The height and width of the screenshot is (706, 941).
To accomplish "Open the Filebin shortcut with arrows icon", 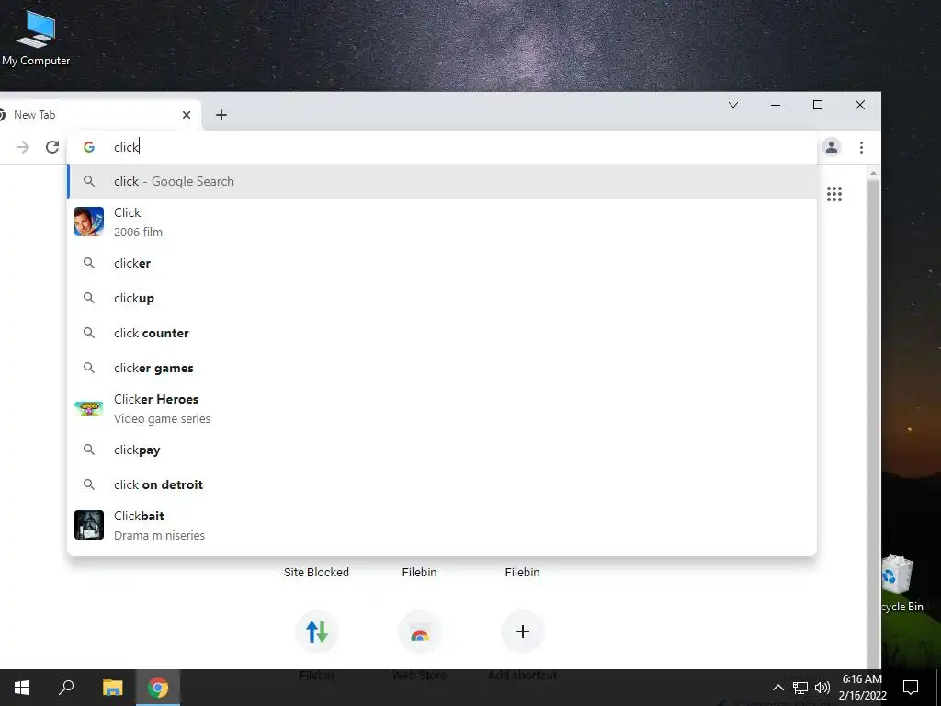I will [317, 632].
